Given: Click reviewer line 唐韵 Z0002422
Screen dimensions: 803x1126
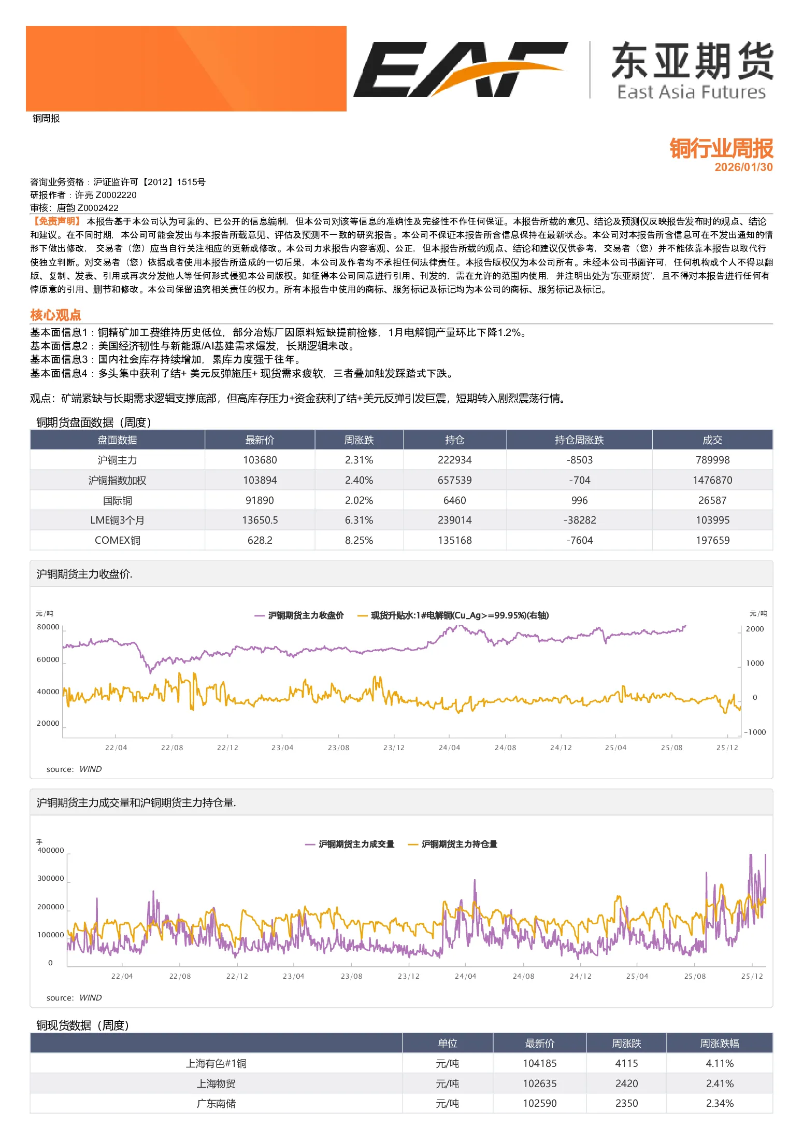Looking at the screenshot, I should 74,208.
